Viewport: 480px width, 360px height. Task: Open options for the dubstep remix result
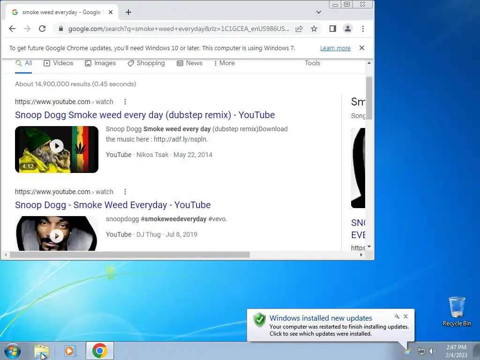pyautogui.click(x=125, y=102)
